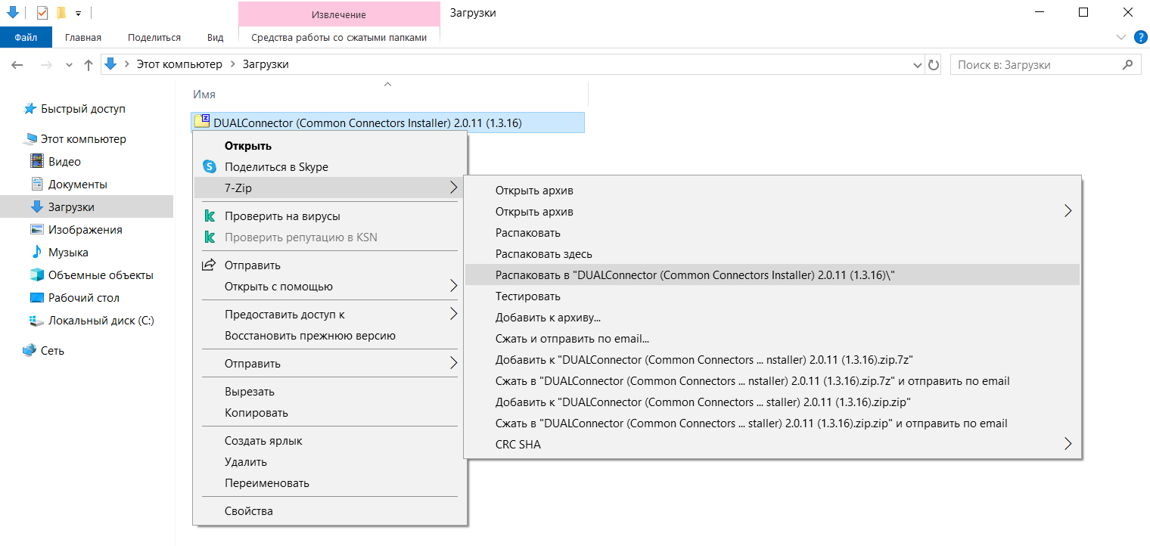Click the Объемные объекты cube icon
Screen dimensions: 1150x546
click(37, 275)
